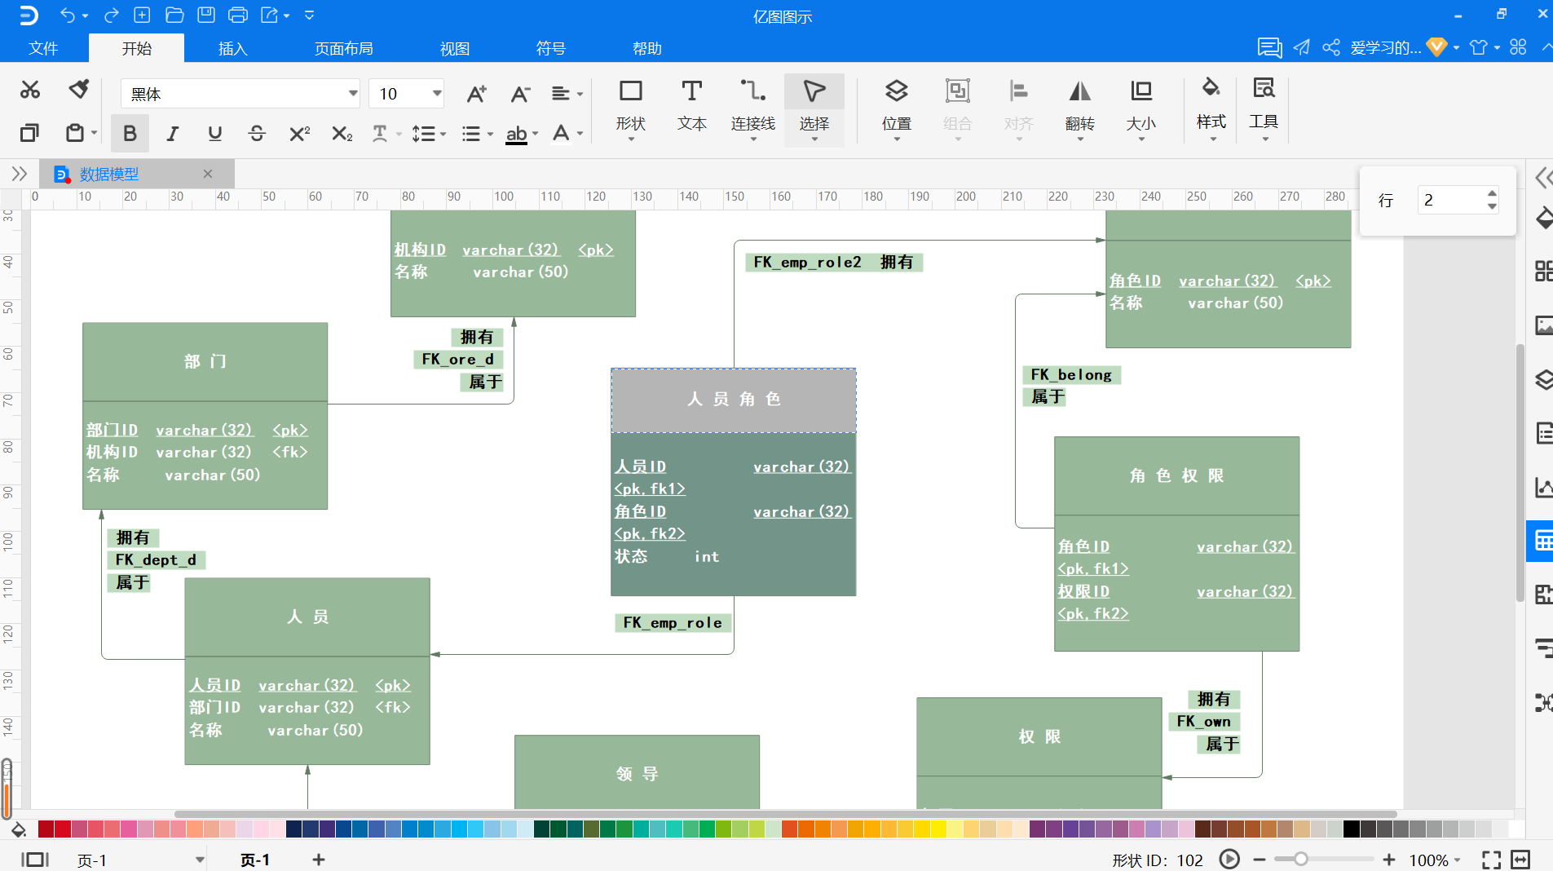Expand the text alignment dropdown arrow
The height and width of the screenshot is (871, 1553).
580,95
